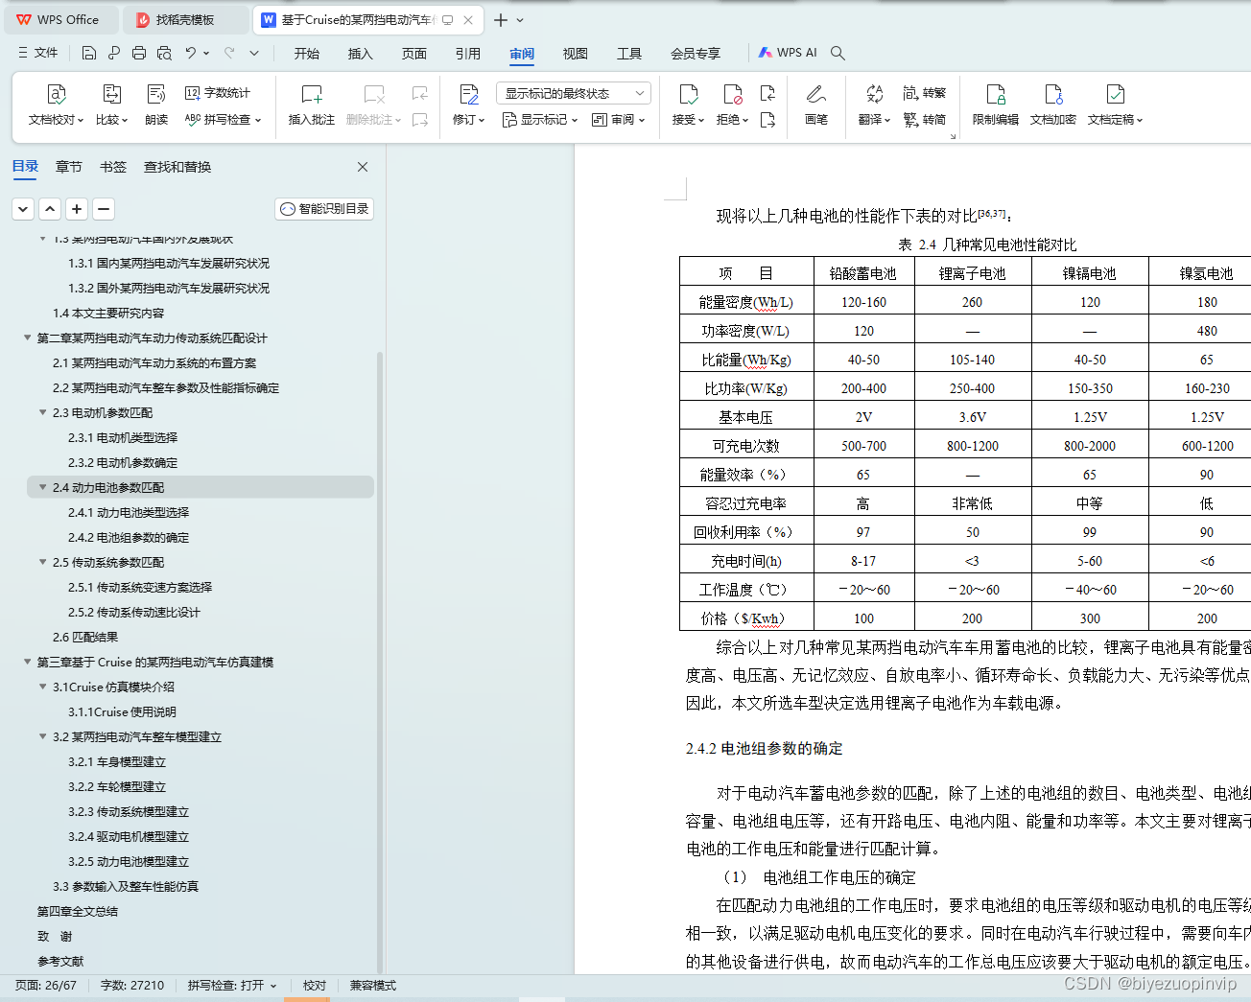The height and width of the screenshot is (1002, 1251).
Task: Switch to the 开始 ribbon tab
Action: click(307, 54)
